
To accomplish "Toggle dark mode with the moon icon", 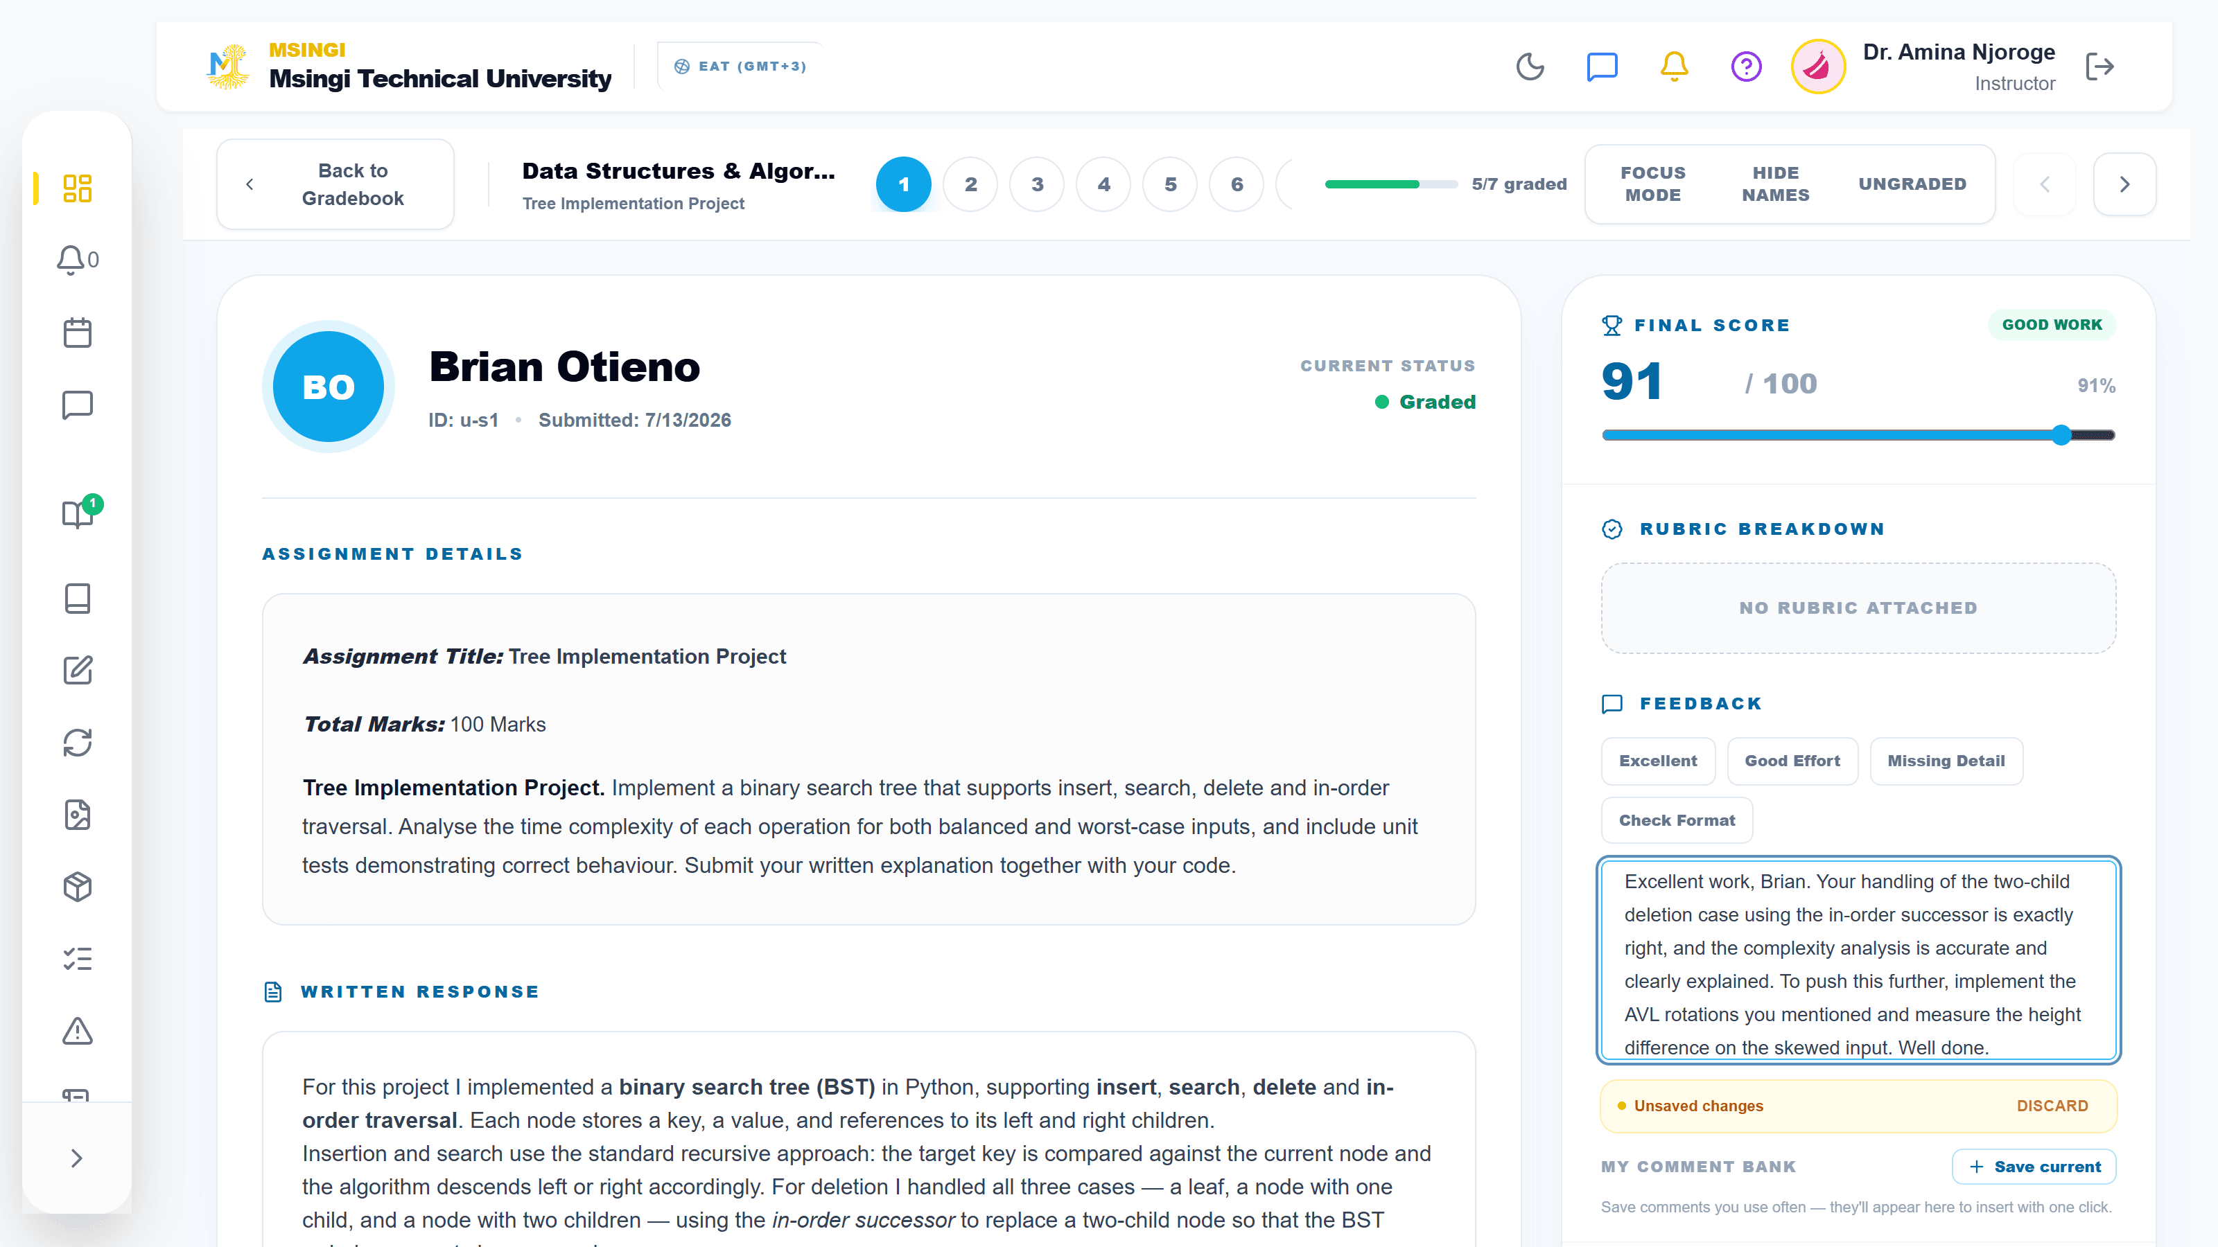I will pos(1530,67).
